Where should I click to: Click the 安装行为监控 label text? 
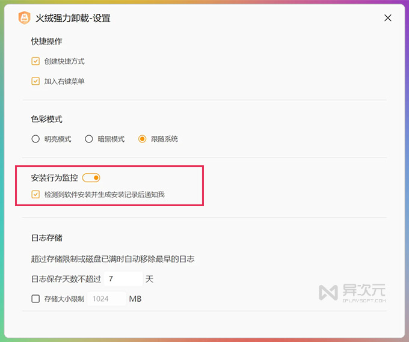point(55,178)
